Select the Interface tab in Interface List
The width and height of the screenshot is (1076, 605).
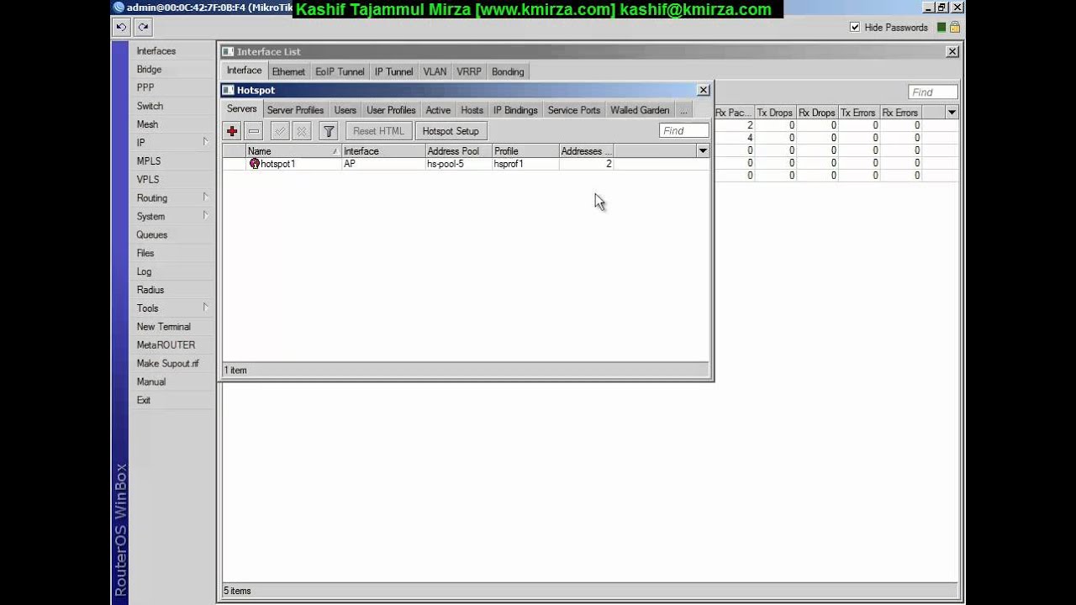[x=244, y=71]
